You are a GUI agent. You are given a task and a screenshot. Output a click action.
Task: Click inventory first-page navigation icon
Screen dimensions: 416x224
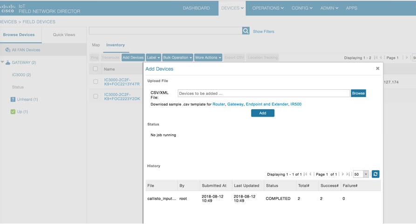tap(375, 58)
